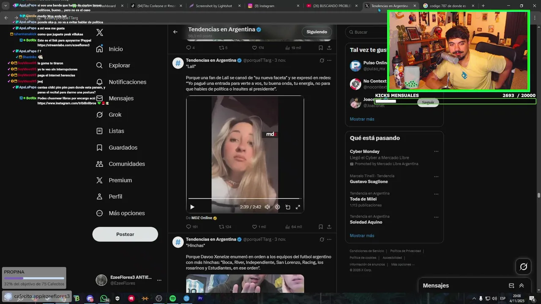Open Cyber Monday promoted trend

click(394, 157)
